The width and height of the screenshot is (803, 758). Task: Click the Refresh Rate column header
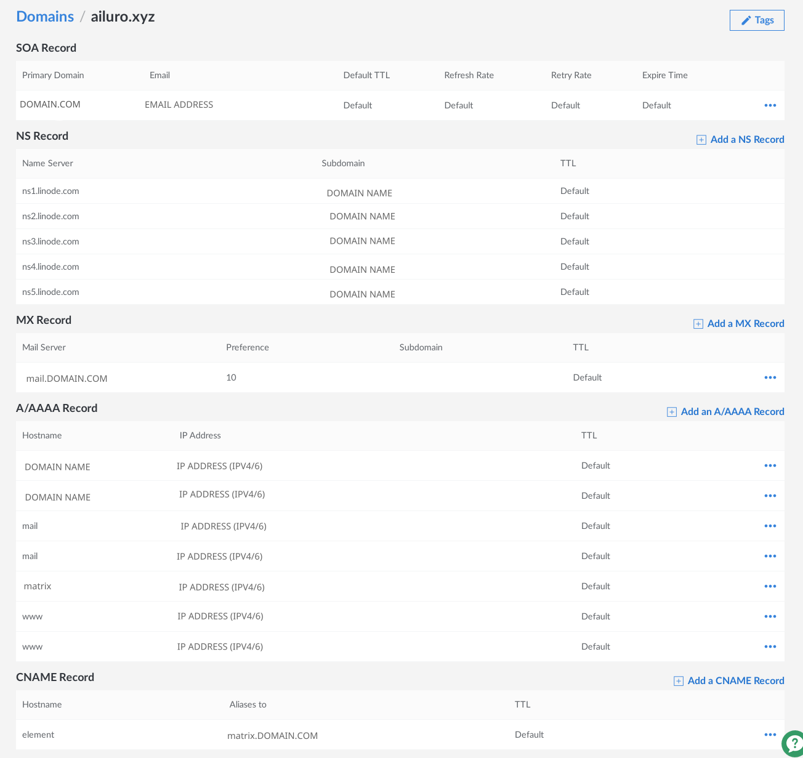(x=469, y=75)
